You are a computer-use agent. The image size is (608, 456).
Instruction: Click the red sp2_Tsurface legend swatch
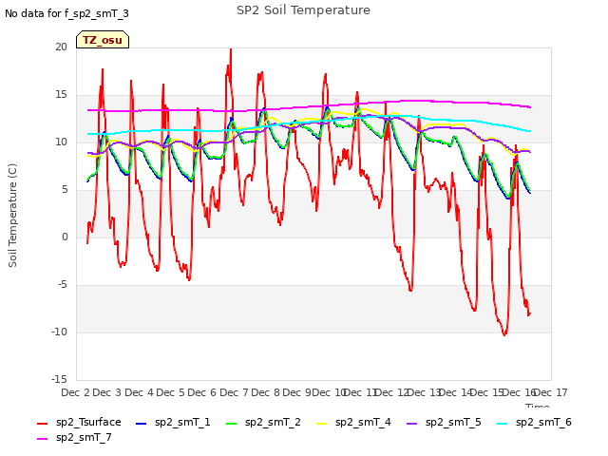click(42, 424)
